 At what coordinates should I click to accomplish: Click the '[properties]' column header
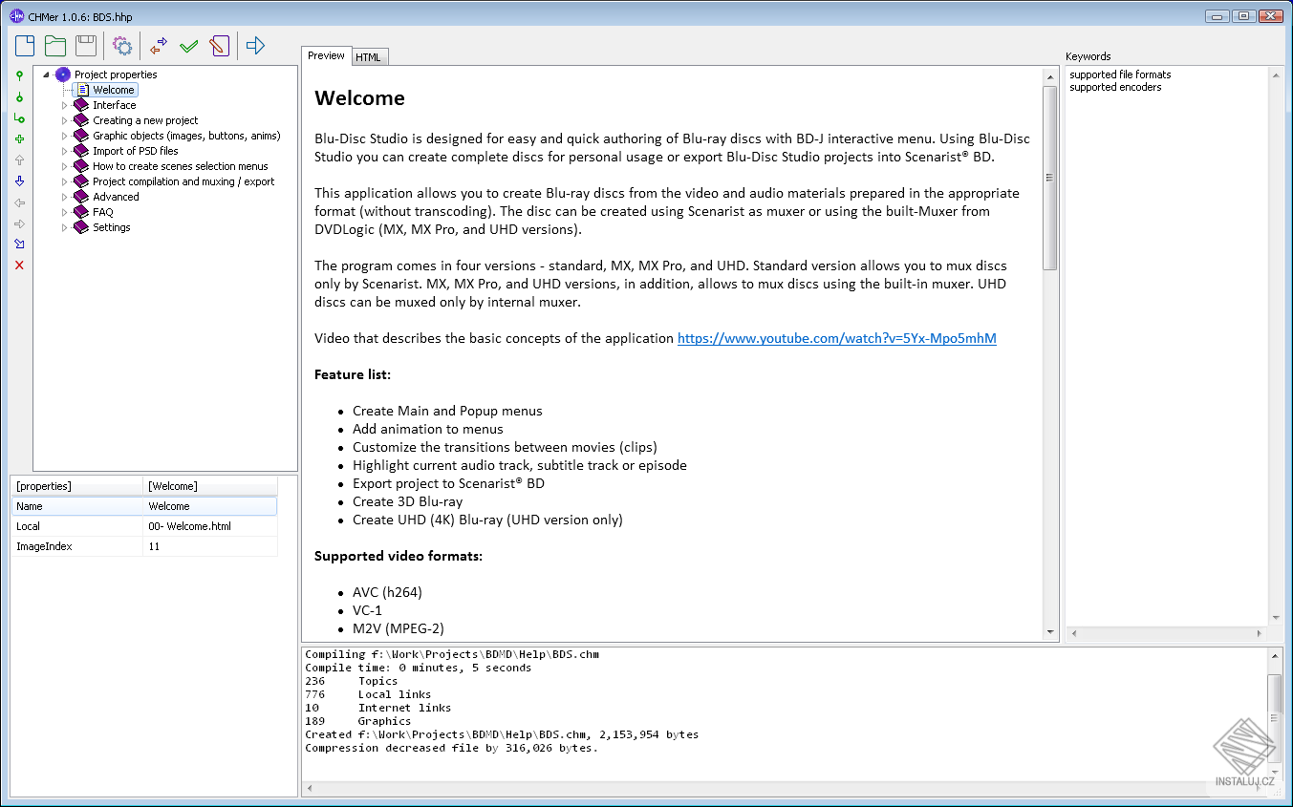pos(76,486)
